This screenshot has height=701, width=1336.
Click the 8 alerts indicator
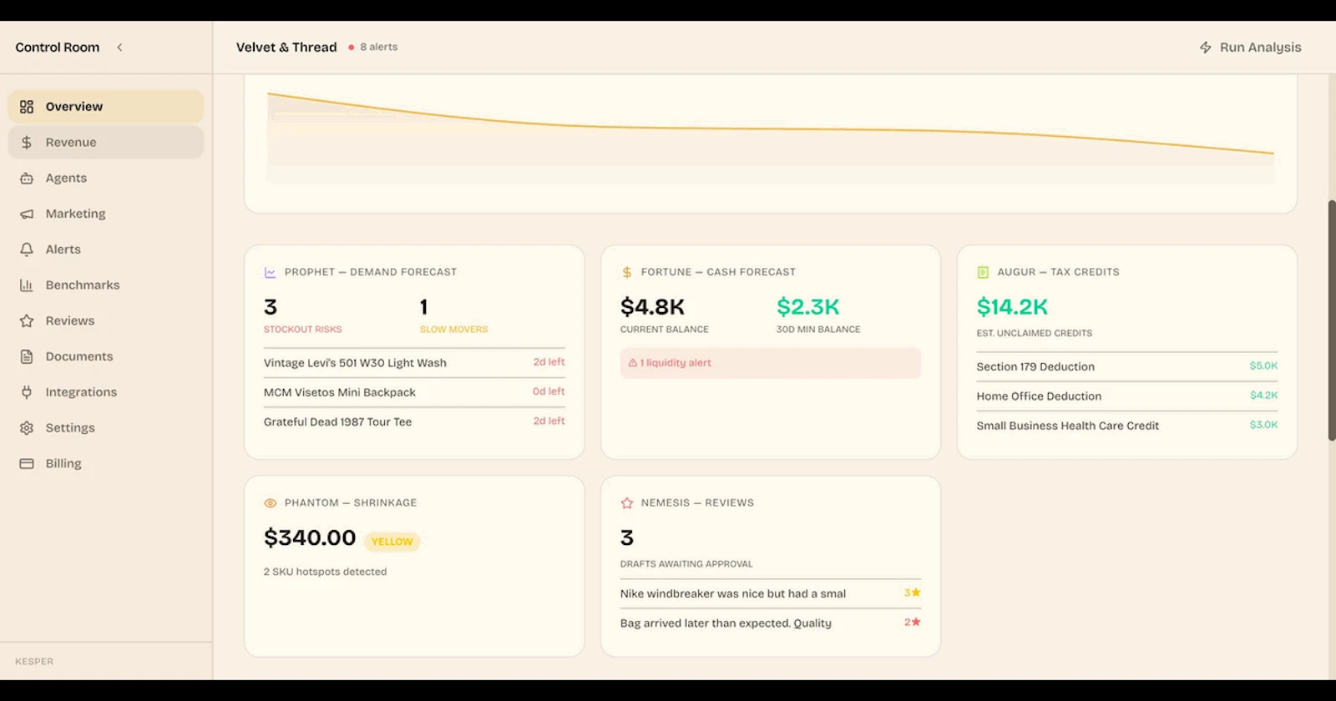[373, 48]
